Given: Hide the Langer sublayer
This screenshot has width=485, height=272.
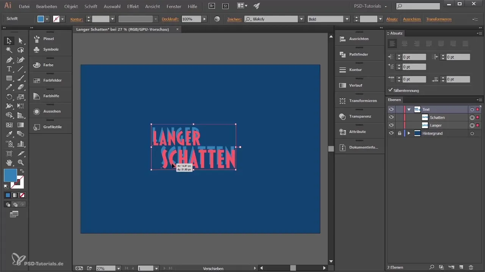Looking at the screenshot, I should click(391, 125).
